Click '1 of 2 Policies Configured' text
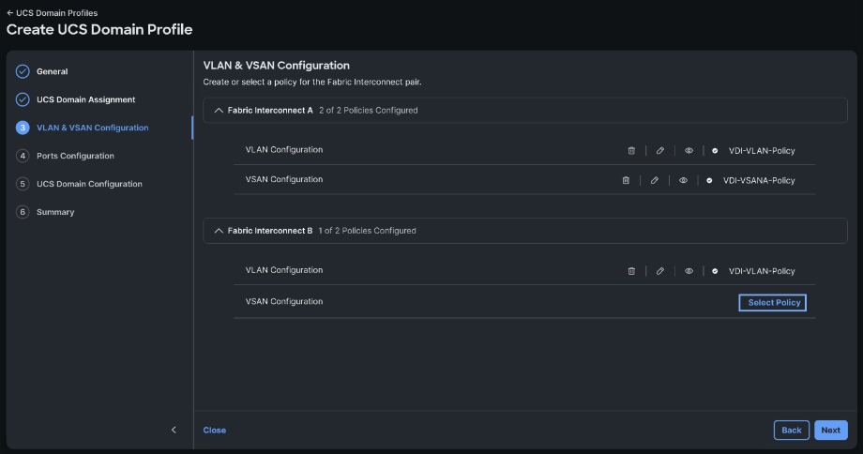863x454 pixels. (x=367, y=231)
